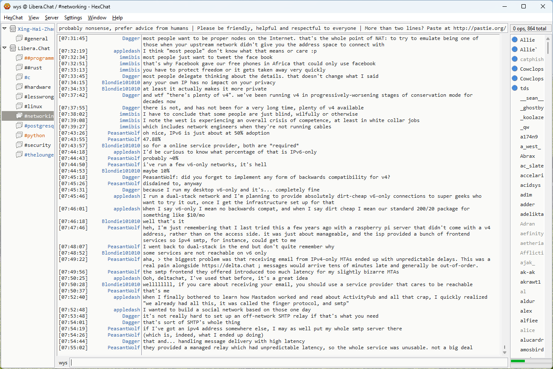Viewport: 553px width, 369px height.
Task: Click the #general channel icon
Action: click(19, 38)
